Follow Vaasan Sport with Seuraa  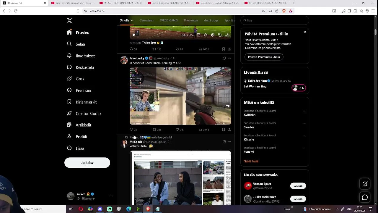pos(298,186)
